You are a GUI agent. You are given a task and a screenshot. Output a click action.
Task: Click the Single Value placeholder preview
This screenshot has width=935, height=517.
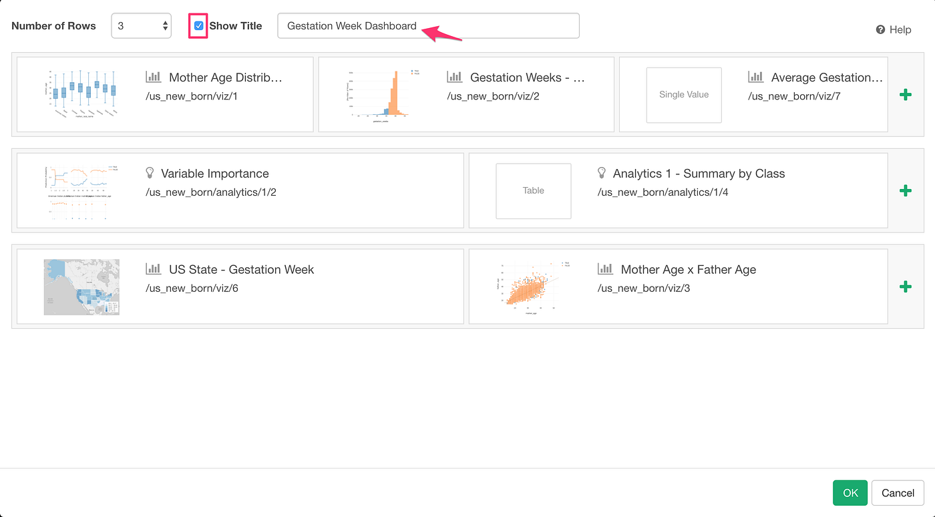(683, 95)
